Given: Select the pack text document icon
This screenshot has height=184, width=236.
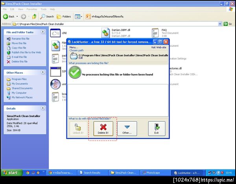Looking at the screenshot, I should coord(55,58).
